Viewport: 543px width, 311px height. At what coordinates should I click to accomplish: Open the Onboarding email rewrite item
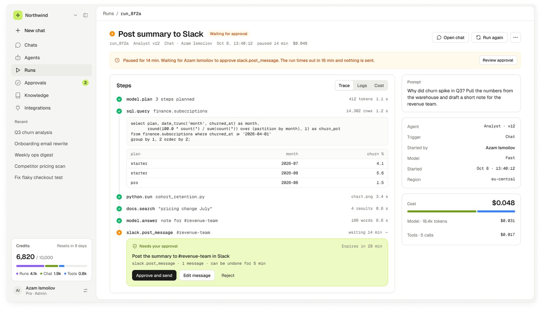pos(41,144)
